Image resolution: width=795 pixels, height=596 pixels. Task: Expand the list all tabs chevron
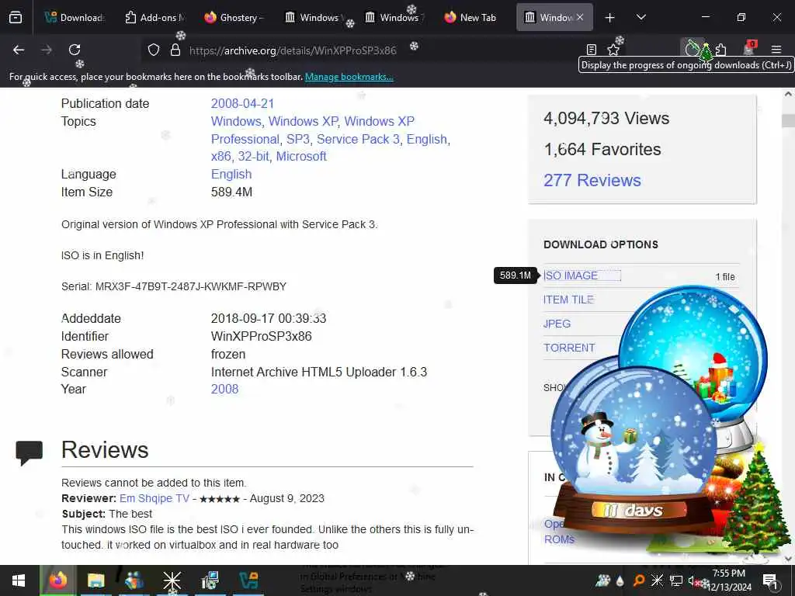click(x=641, y=18)
